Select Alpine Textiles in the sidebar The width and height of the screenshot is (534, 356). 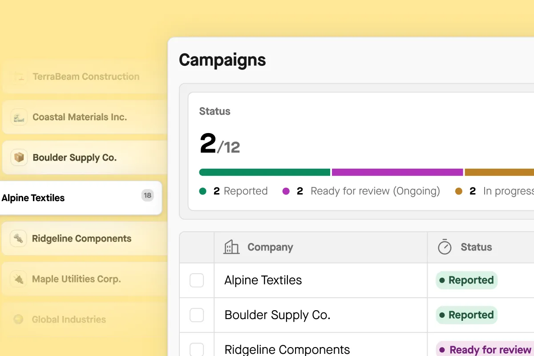[32, 198]
